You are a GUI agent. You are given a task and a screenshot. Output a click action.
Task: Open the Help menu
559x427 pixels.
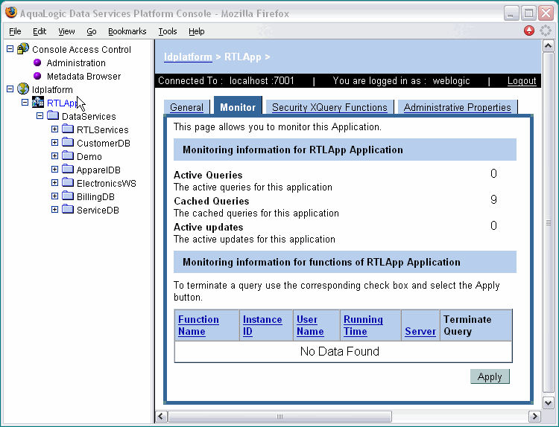pyautogui.click(x=197, y=31)
